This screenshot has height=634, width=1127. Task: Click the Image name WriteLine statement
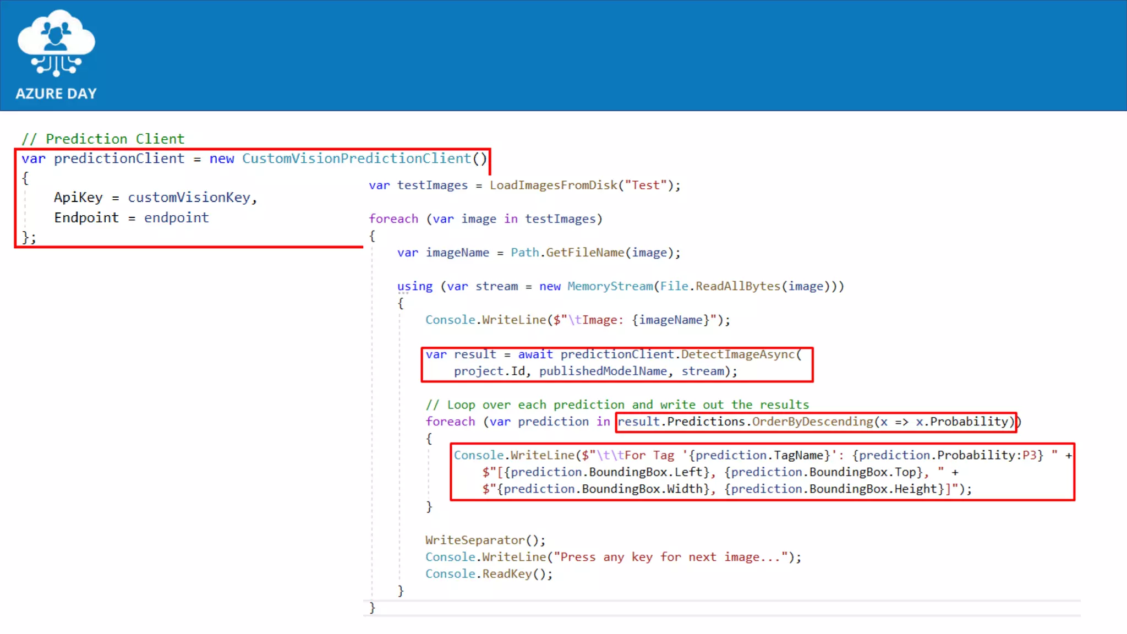tap(577, 320)
